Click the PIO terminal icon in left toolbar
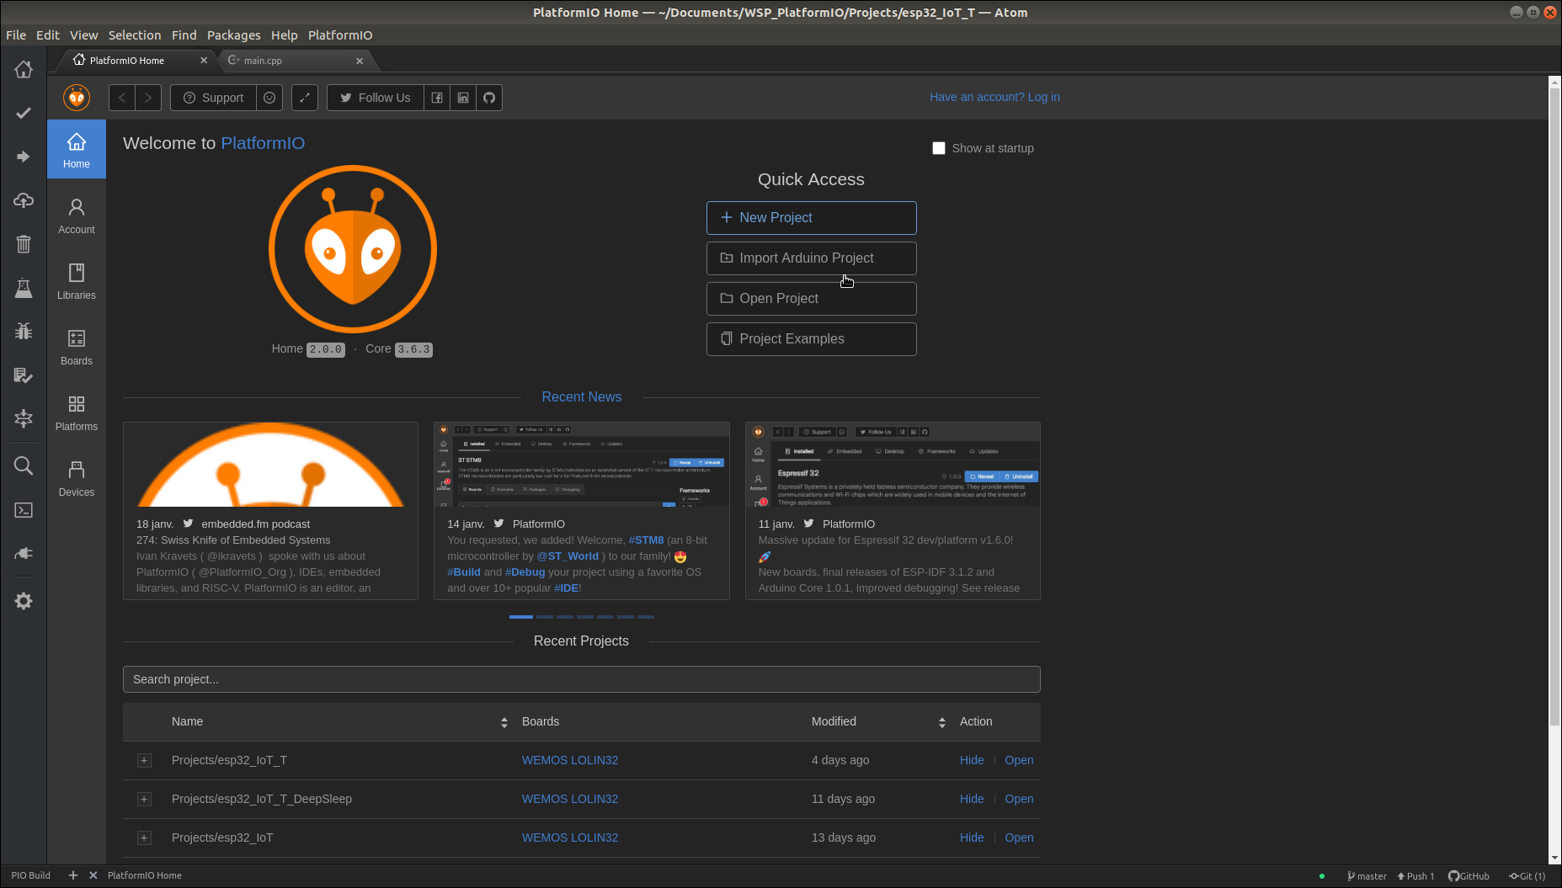The height and width of the screenshot is (888, 1562). pos(24,510)
